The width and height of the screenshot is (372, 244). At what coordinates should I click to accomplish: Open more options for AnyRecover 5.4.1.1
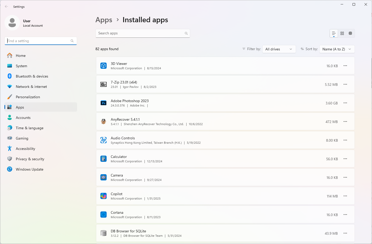click(345, 121)
